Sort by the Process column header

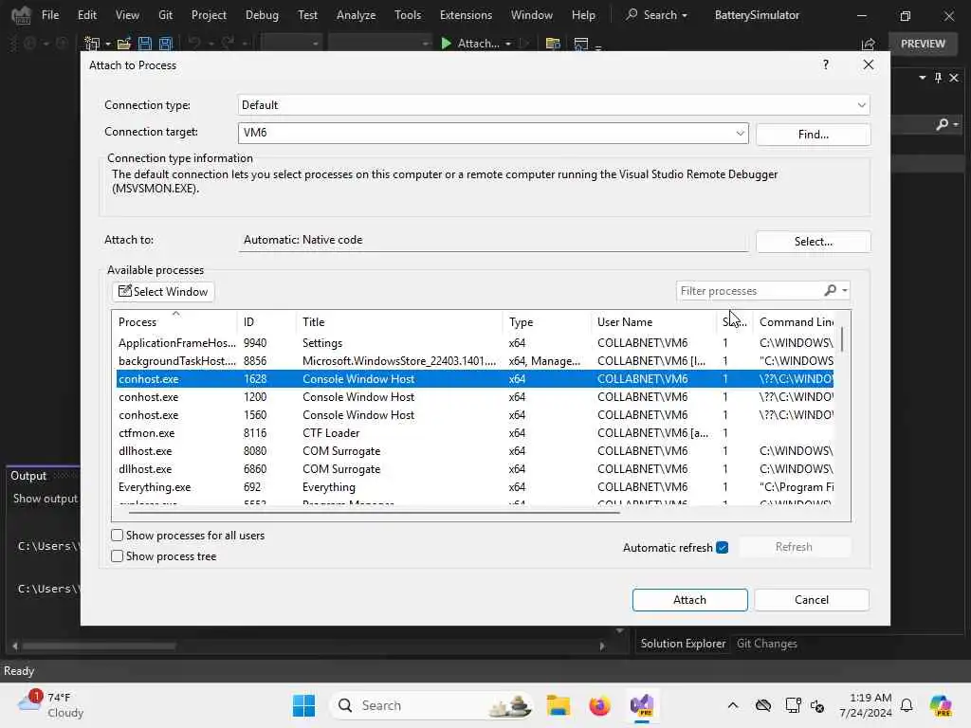click(175, 322)
